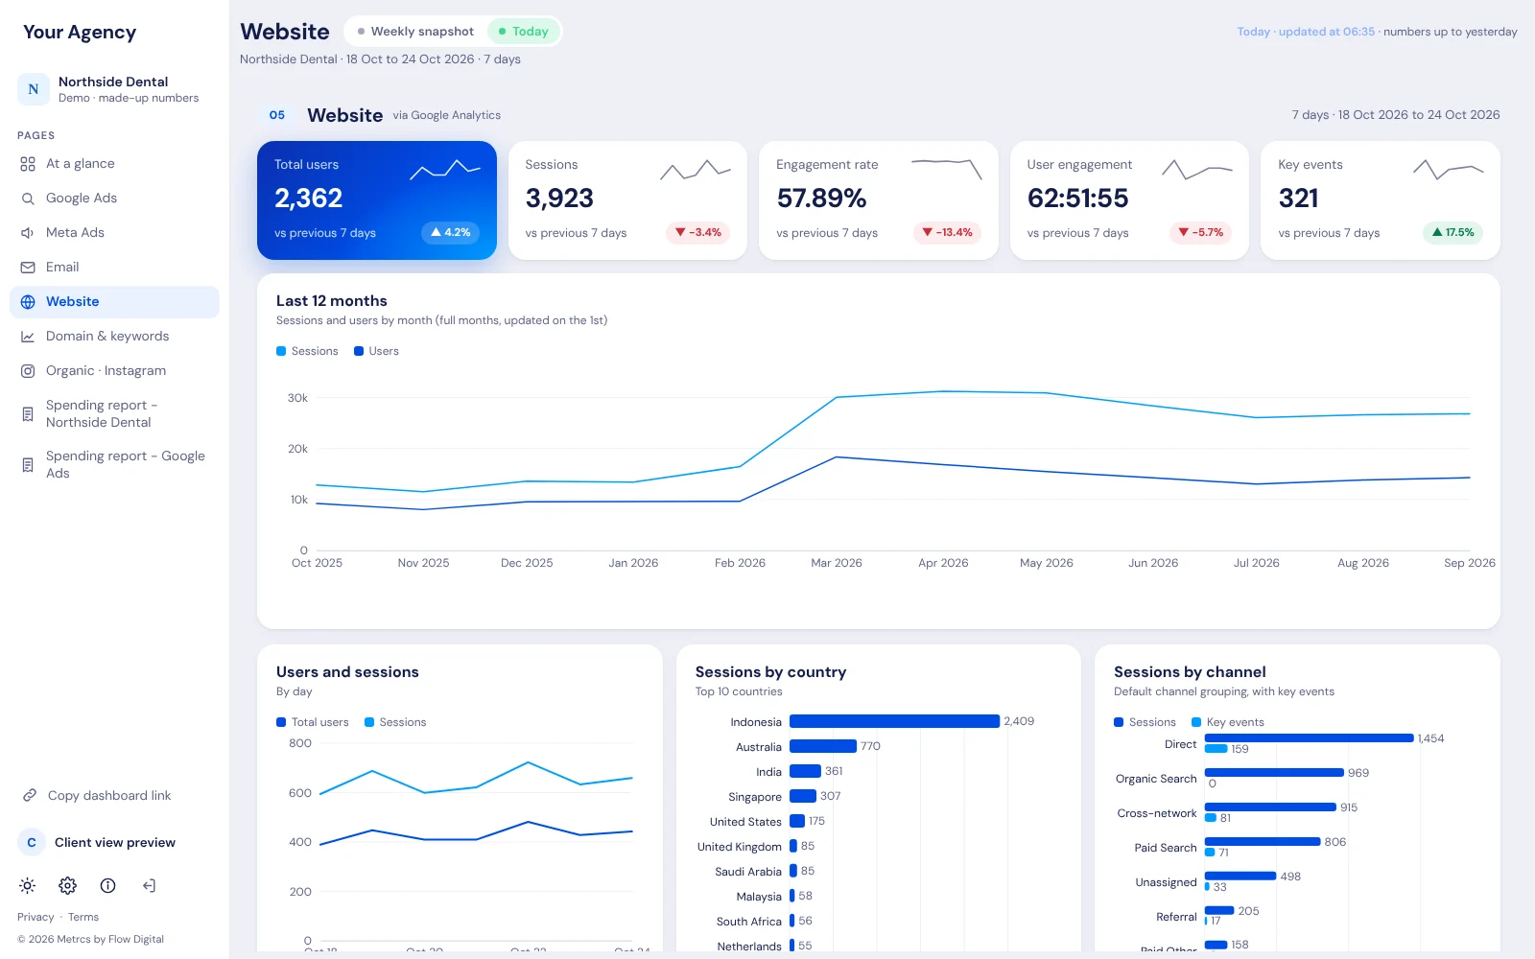Click the Australia 770 sessions value

[x=870, y=746]
